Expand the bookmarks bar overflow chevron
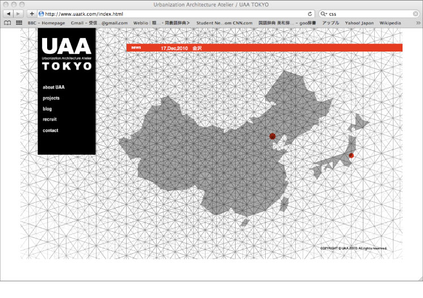The image size is (423, 298). [418, 23]
